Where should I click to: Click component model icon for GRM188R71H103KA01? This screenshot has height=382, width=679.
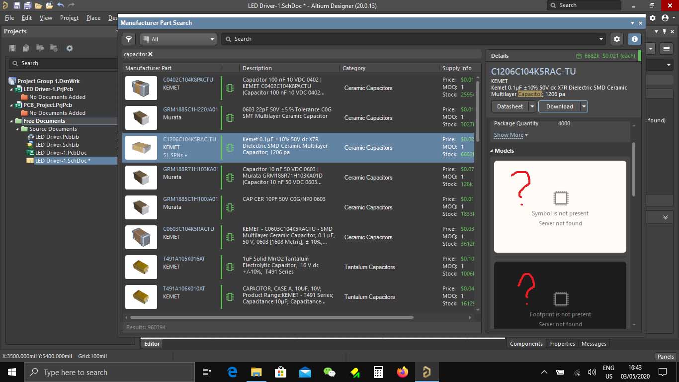pos(230,178)
